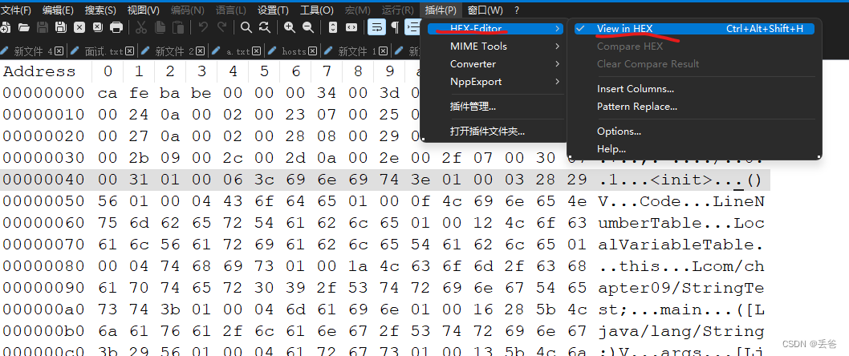Click the Open file toolbar icon

[x=24, y=27]
